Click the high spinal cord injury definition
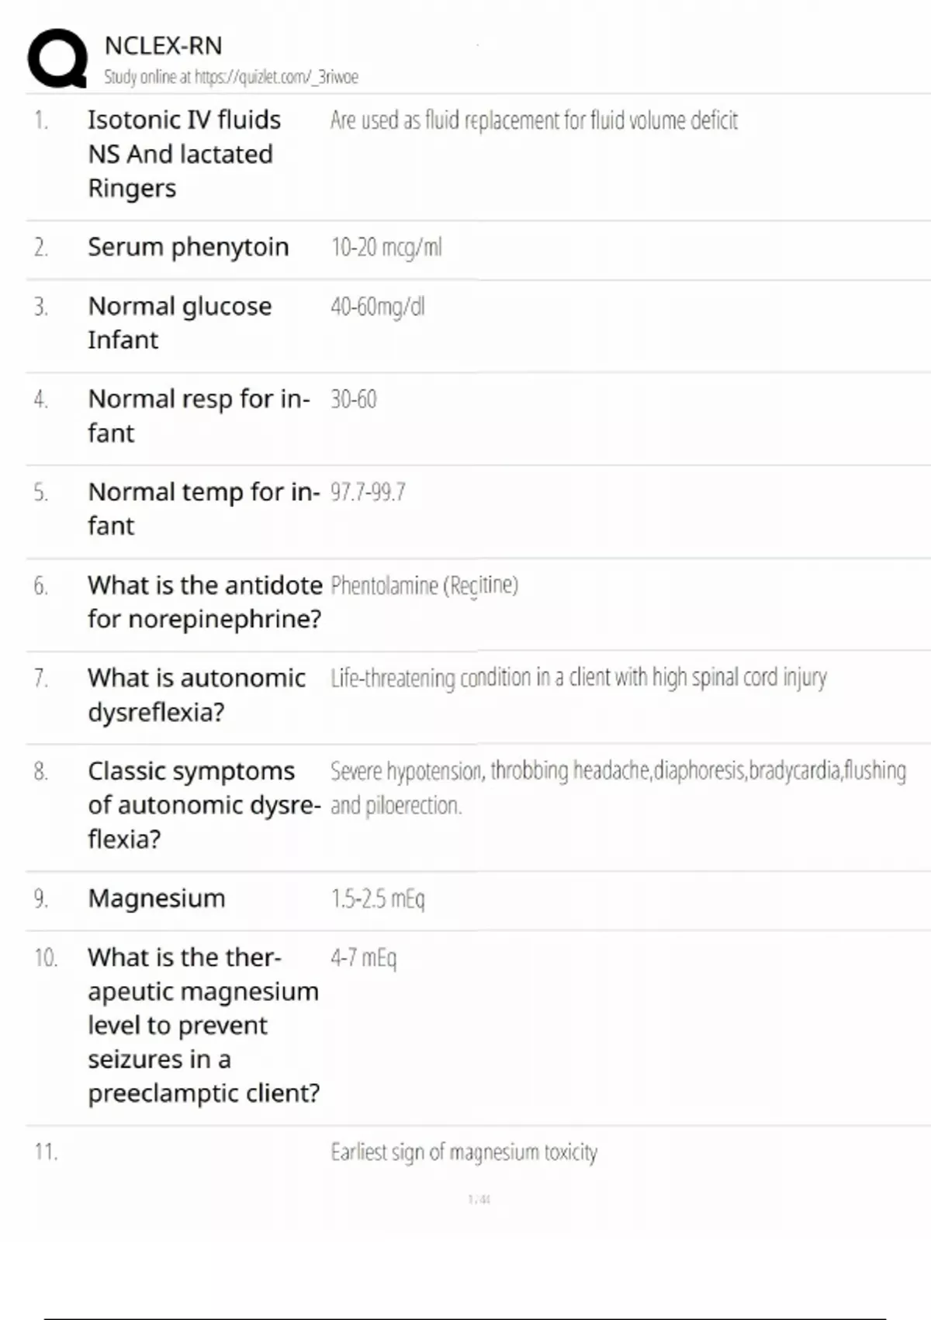The image size is (931, 1320). (579, 678)
